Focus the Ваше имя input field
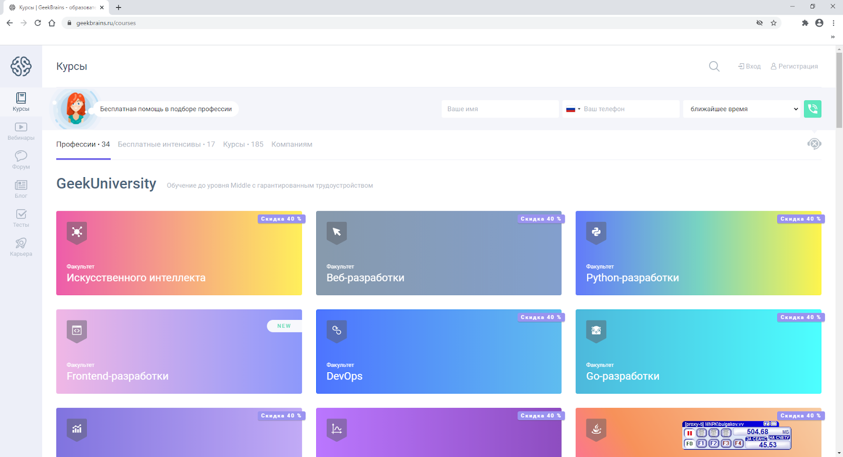Viewport: 843px width, 457px height. click(x=500, y=109)
